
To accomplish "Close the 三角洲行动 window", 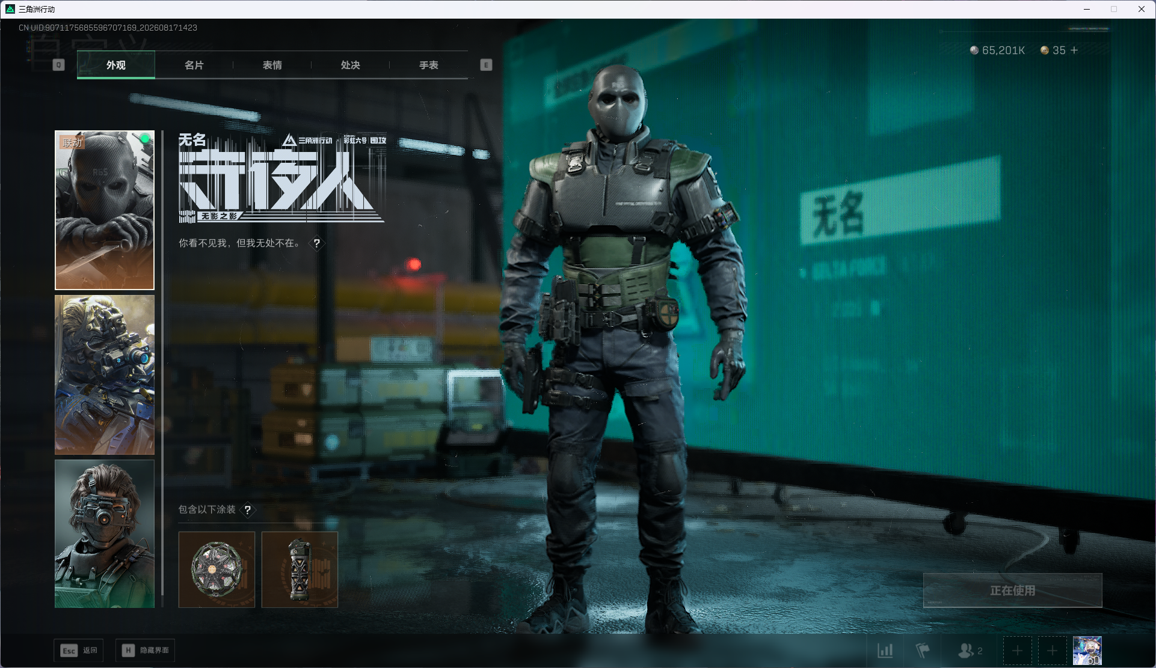I will (1142, 9).
